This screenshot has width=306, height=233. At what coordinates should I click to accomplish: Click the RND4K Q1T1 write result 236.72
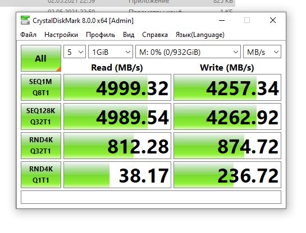[227, 175]
